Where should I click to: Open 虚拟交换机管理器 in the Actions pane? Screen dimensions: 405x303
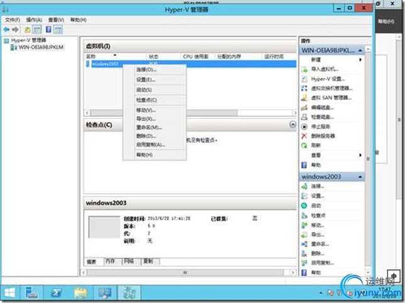(x=331, y=88)
